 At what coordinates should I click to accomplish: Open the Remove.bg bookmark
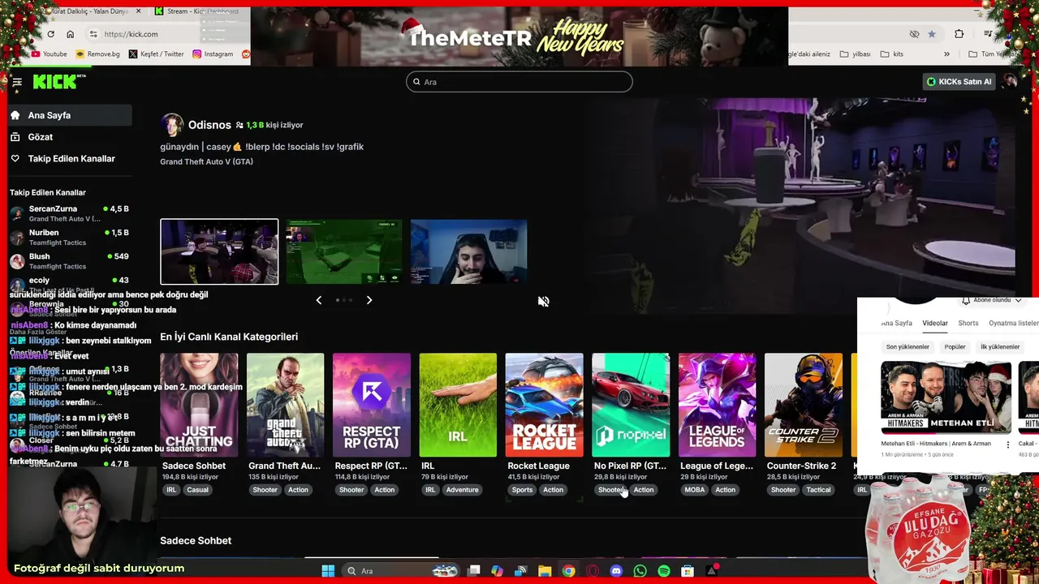pyautogui.click(x=97, y=54)
